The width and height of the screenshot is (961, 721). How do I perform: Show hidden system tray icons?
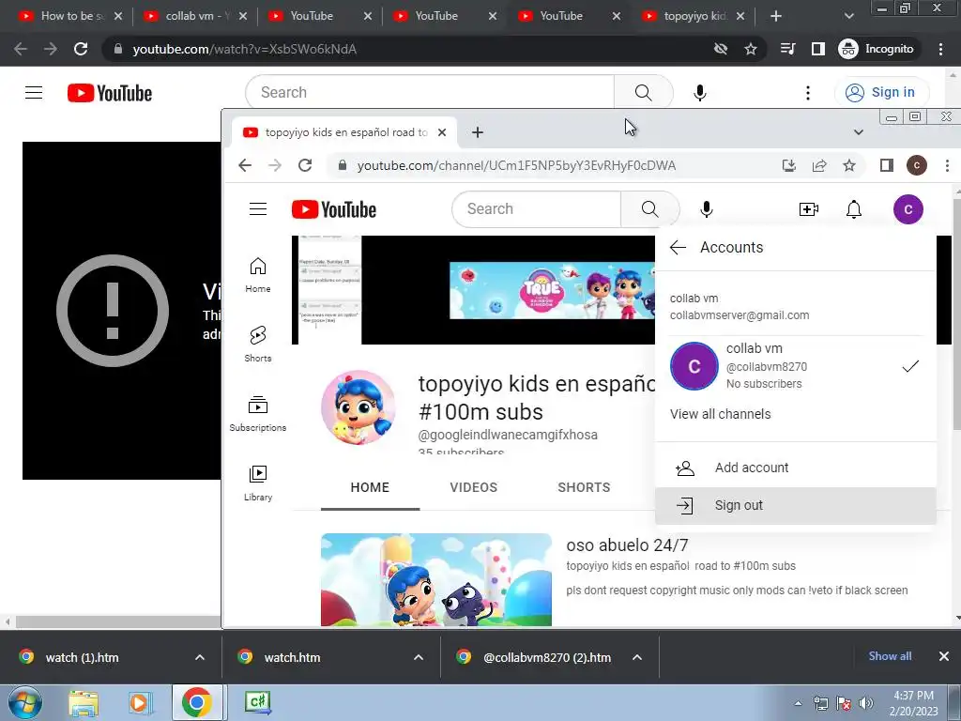coord(798,703)
